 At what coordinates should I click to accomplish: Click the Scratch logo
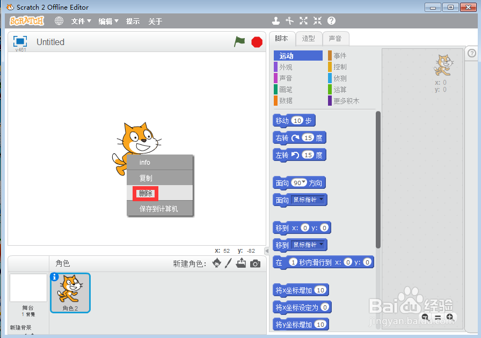[27, 21]
